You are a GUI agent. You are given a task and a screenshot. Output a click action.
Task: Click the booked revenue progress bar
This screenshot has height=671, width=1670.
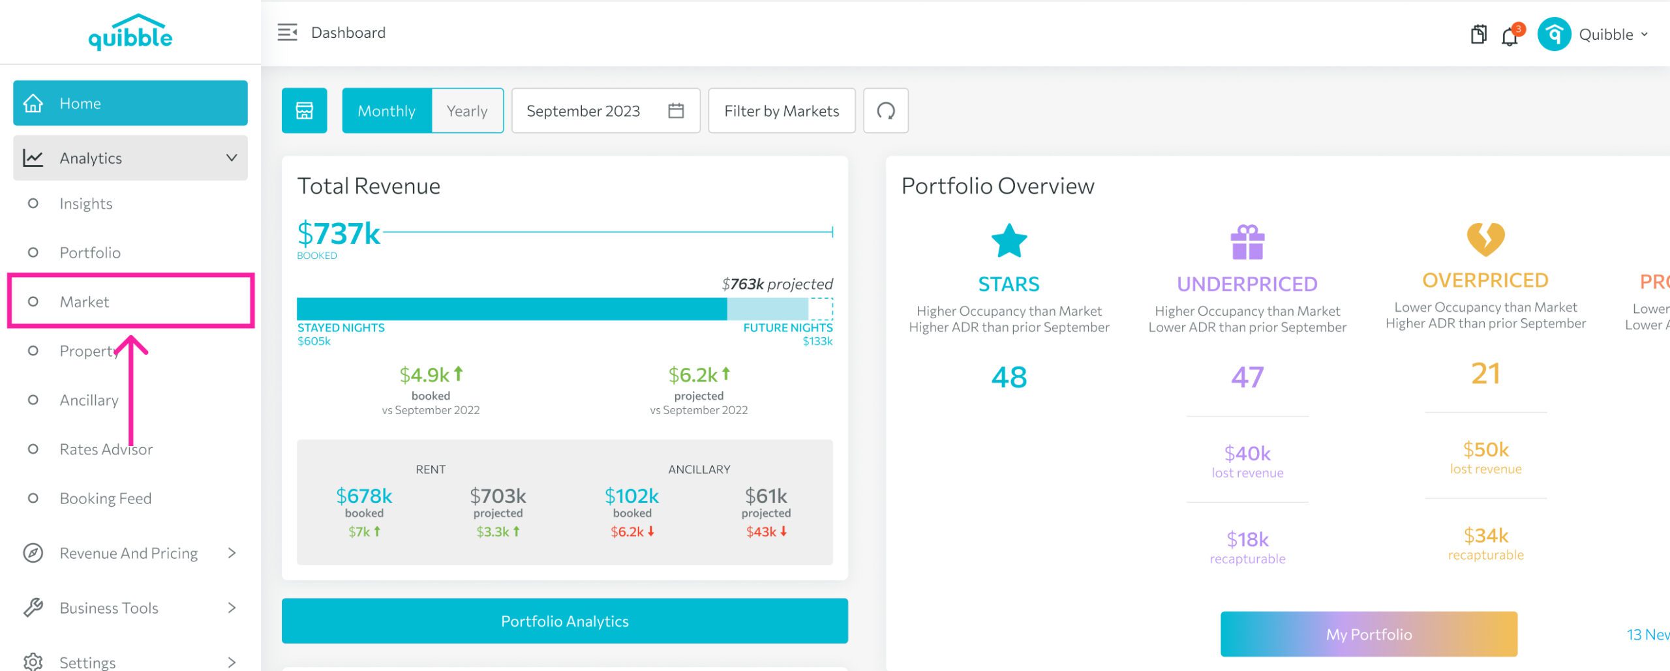click(512, 308)
